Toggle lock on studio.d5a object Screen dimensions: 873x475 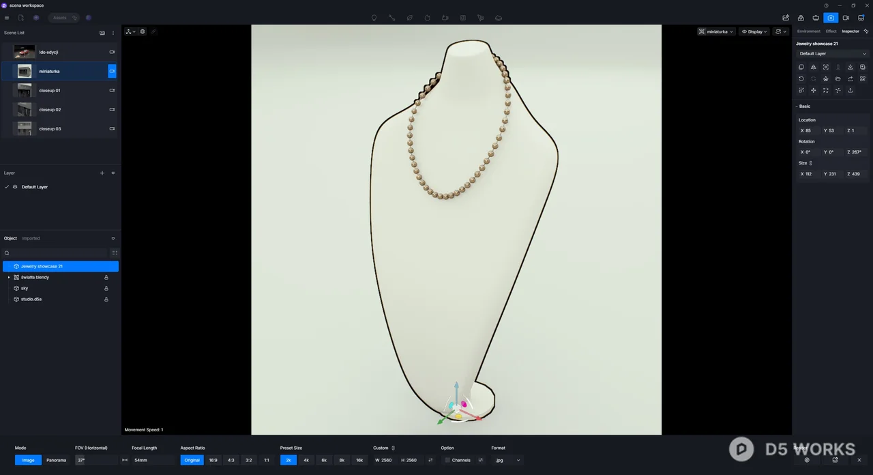[106, 299]
